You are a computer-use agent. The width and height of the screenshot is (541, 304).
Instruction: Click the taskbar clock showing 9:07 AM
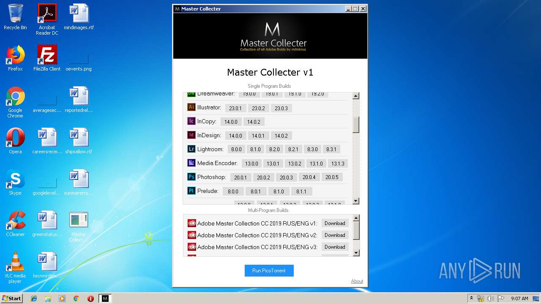(519, 299)
